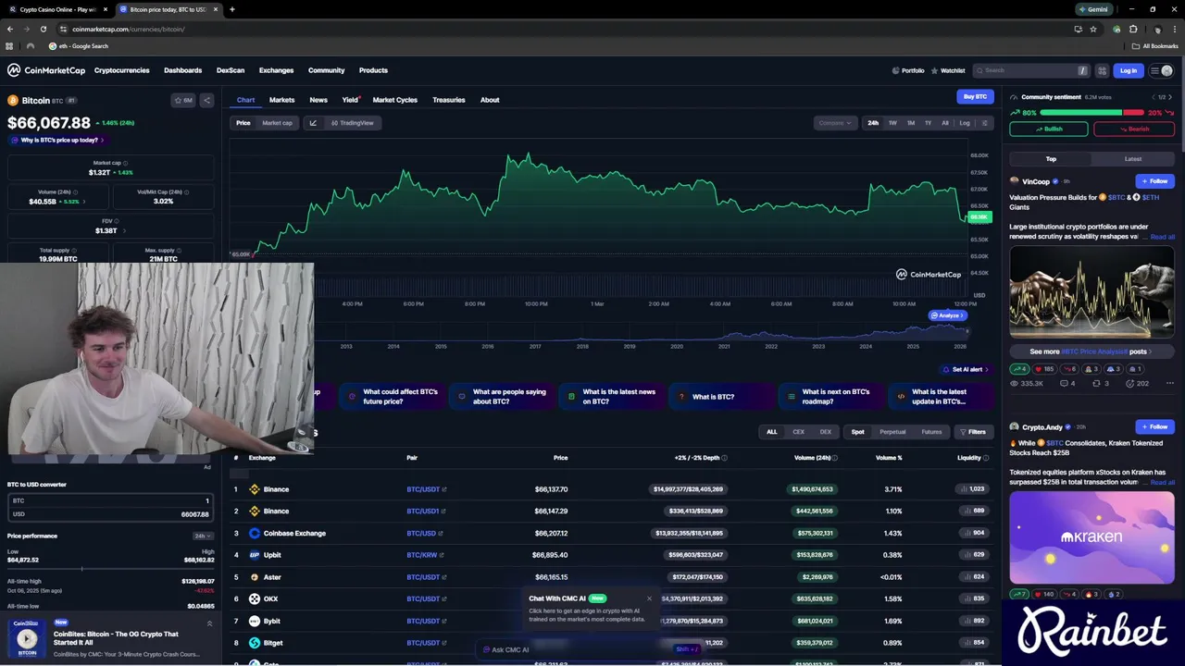Switch to the News tab
1185x666 pixels.
(x=318, y=100)
